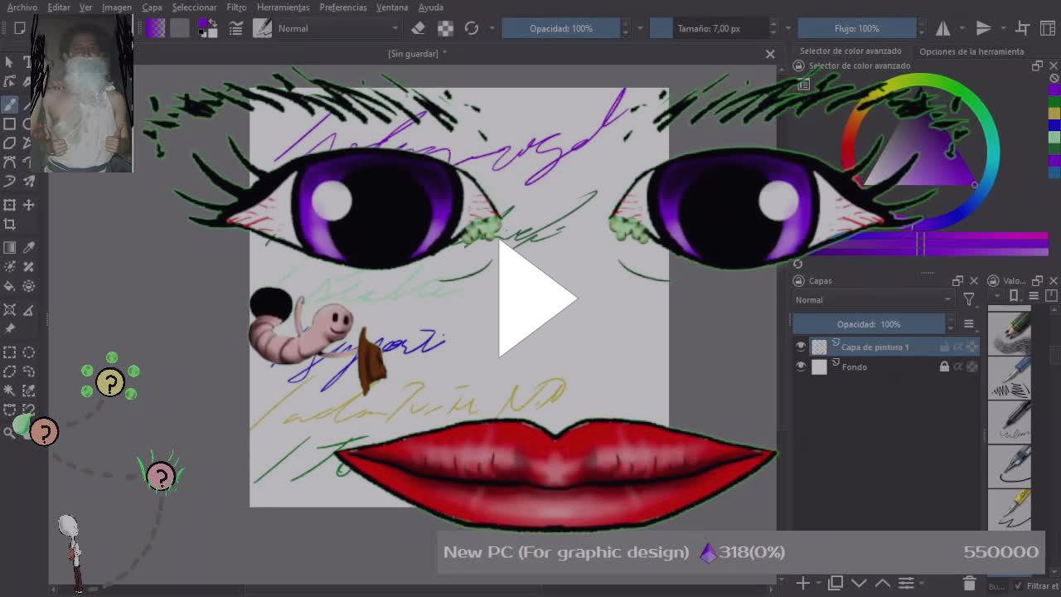Select the Crop tool in toolbox
The width and height of the screenshot is (1061, 597).
coord(10,225)
